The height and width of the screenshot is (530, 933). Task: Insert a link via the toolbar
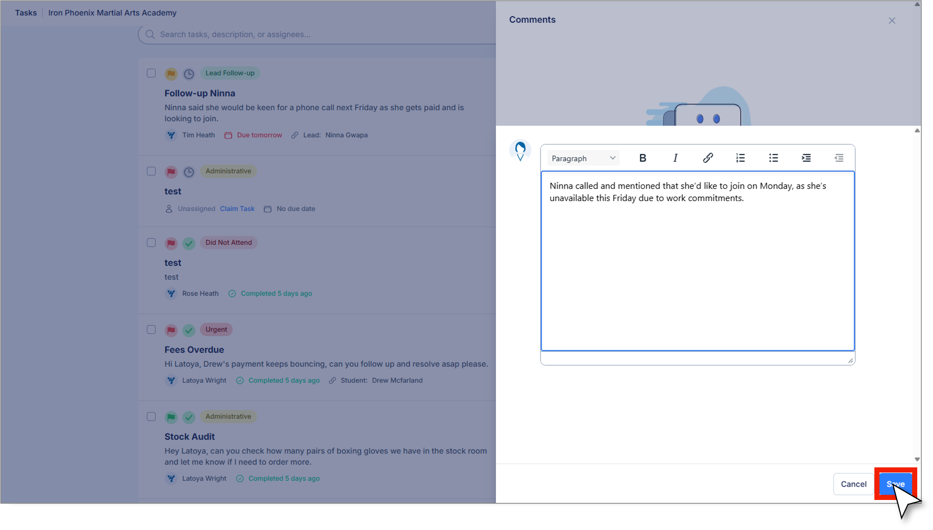(708, 158)
